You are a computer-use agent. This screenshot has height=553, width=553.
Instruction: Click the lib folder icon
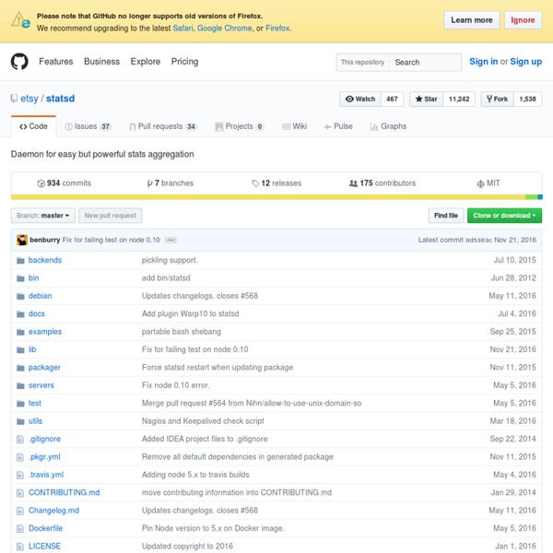click(20, 349)
